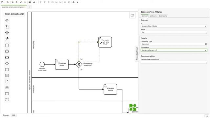Viewport: 210px width, 118px height.
Task: Align selected elements to vertical middle
Action: [56, 2]
